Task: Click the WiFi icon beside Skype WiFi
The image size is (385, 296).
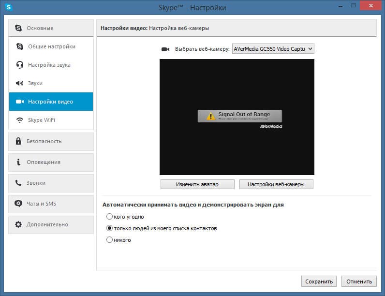Action: click(20, 120)
